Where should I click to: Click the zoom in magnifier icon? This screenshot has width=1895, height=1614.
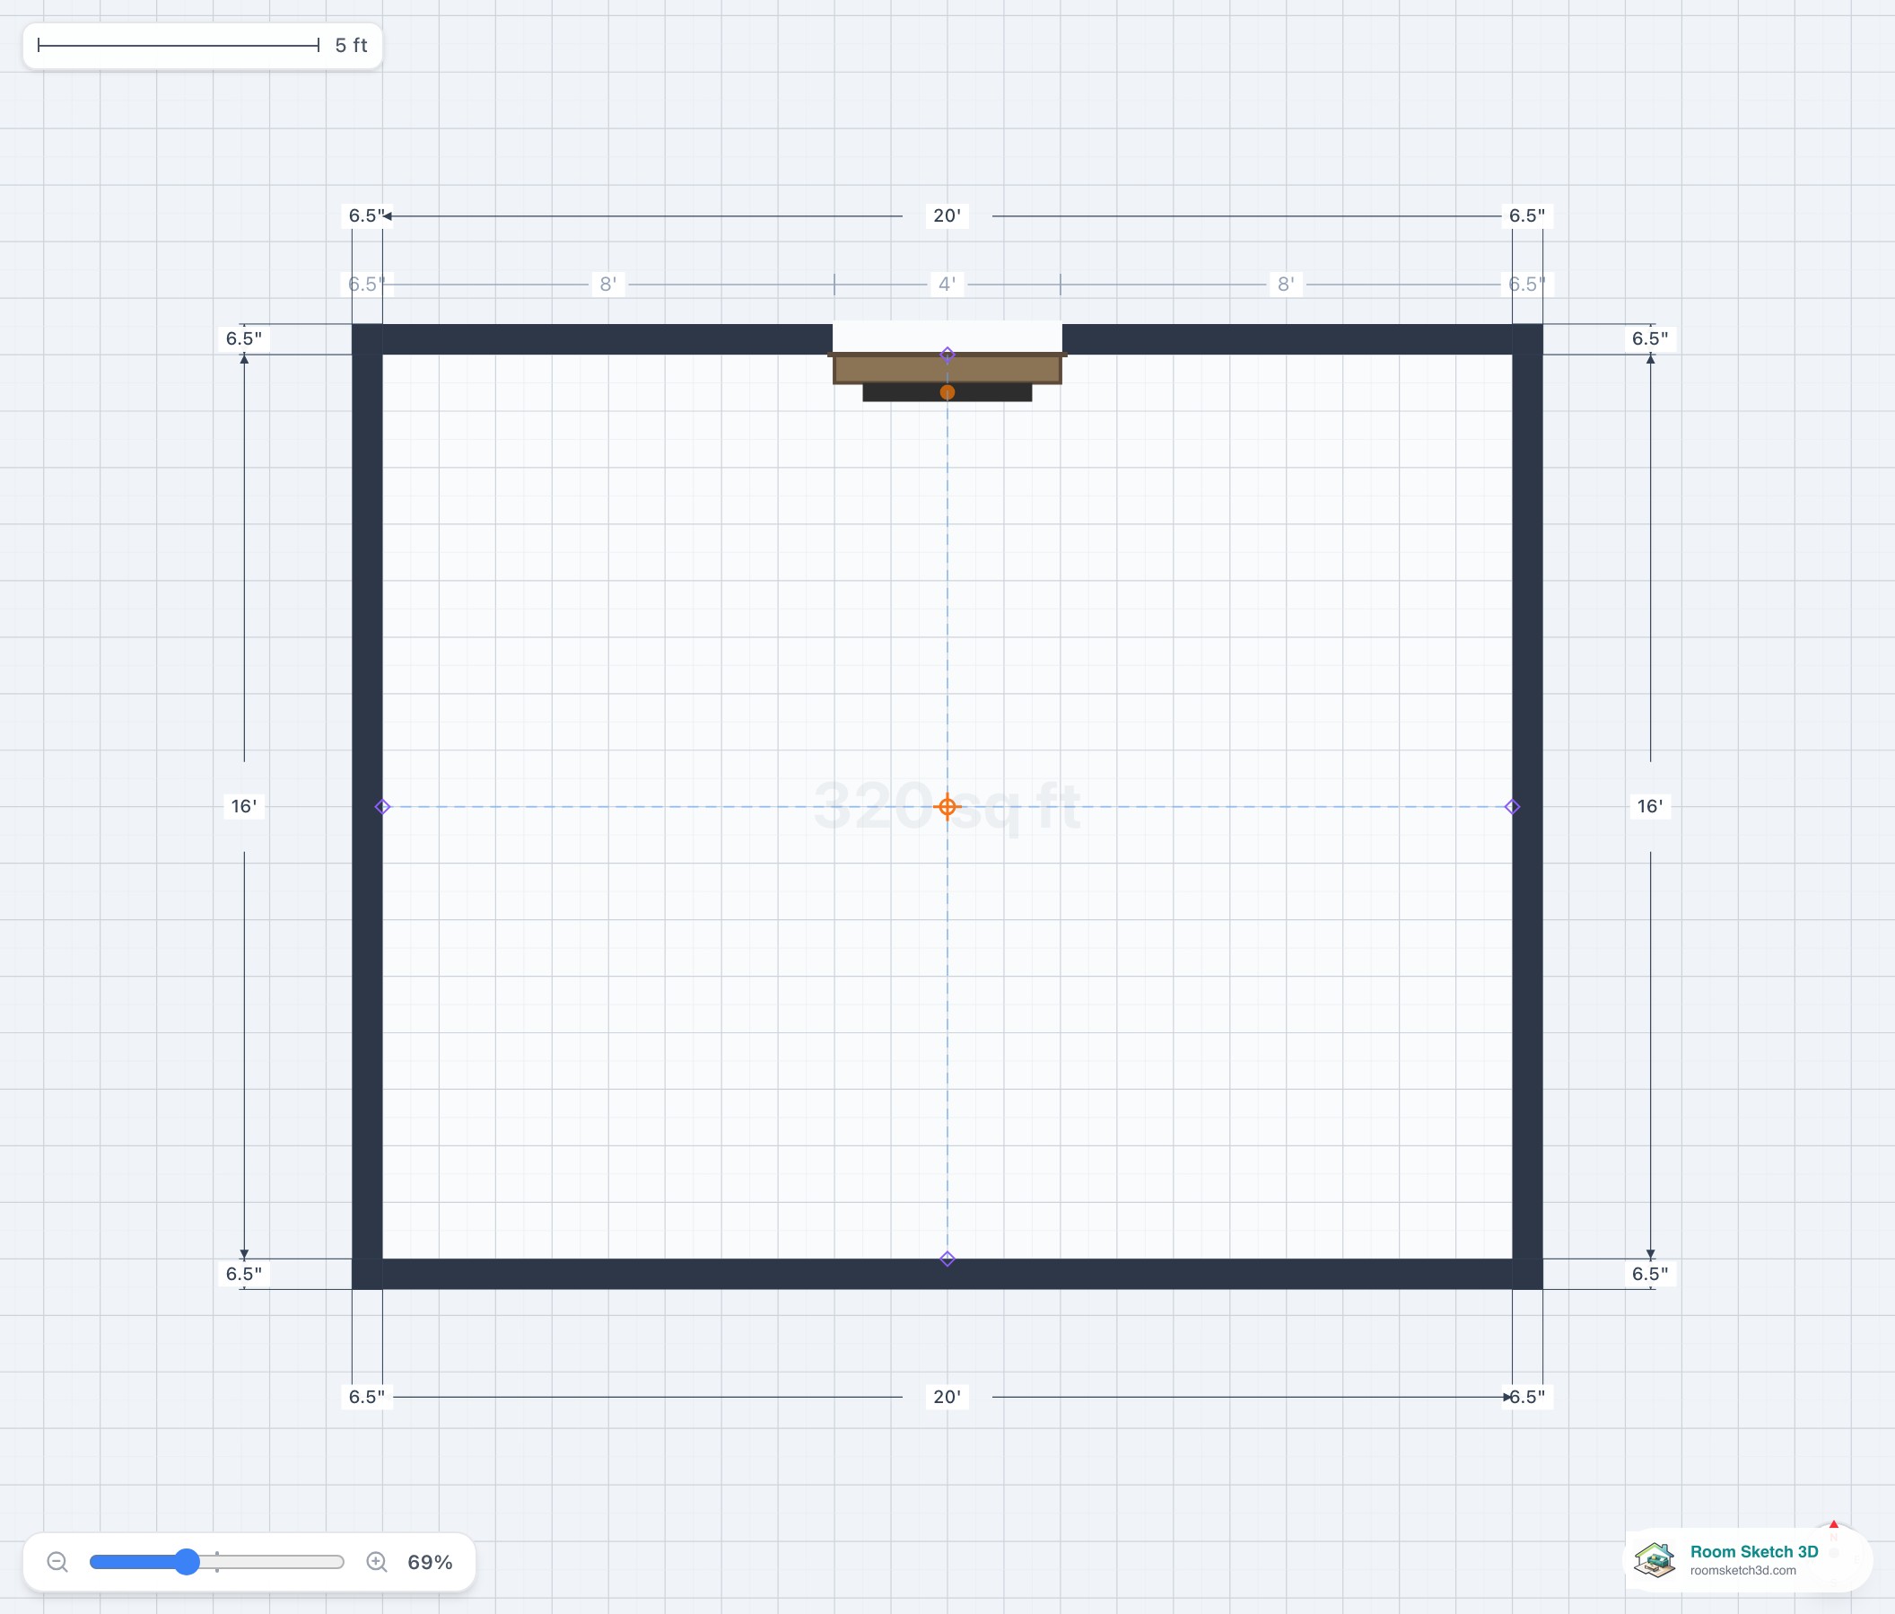click(377, 1562)
